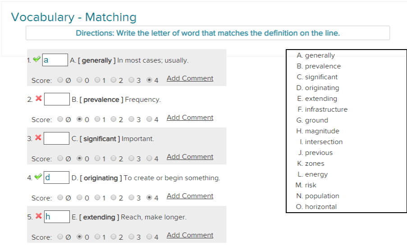Click the red X mark on question 5
Screen dimensions: 407x246
coord(39,216)
